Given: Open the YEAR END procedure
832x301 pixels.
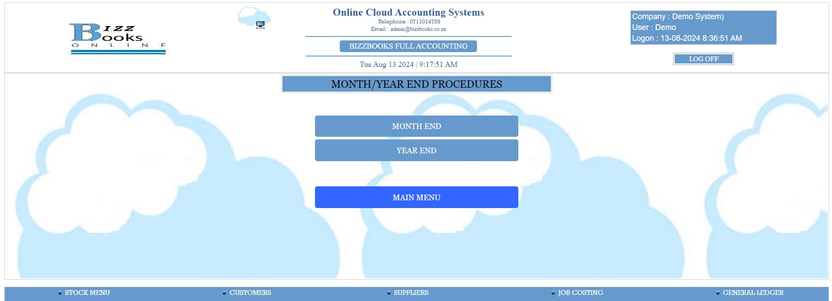Looking at the screenshot, I should (x=416, y=151).
